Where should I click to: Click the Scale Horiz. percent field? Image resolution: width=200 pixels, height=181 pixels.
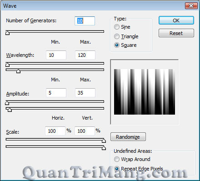click(55, 131)
